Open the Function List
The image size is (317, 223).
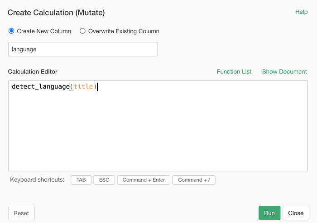234,72
